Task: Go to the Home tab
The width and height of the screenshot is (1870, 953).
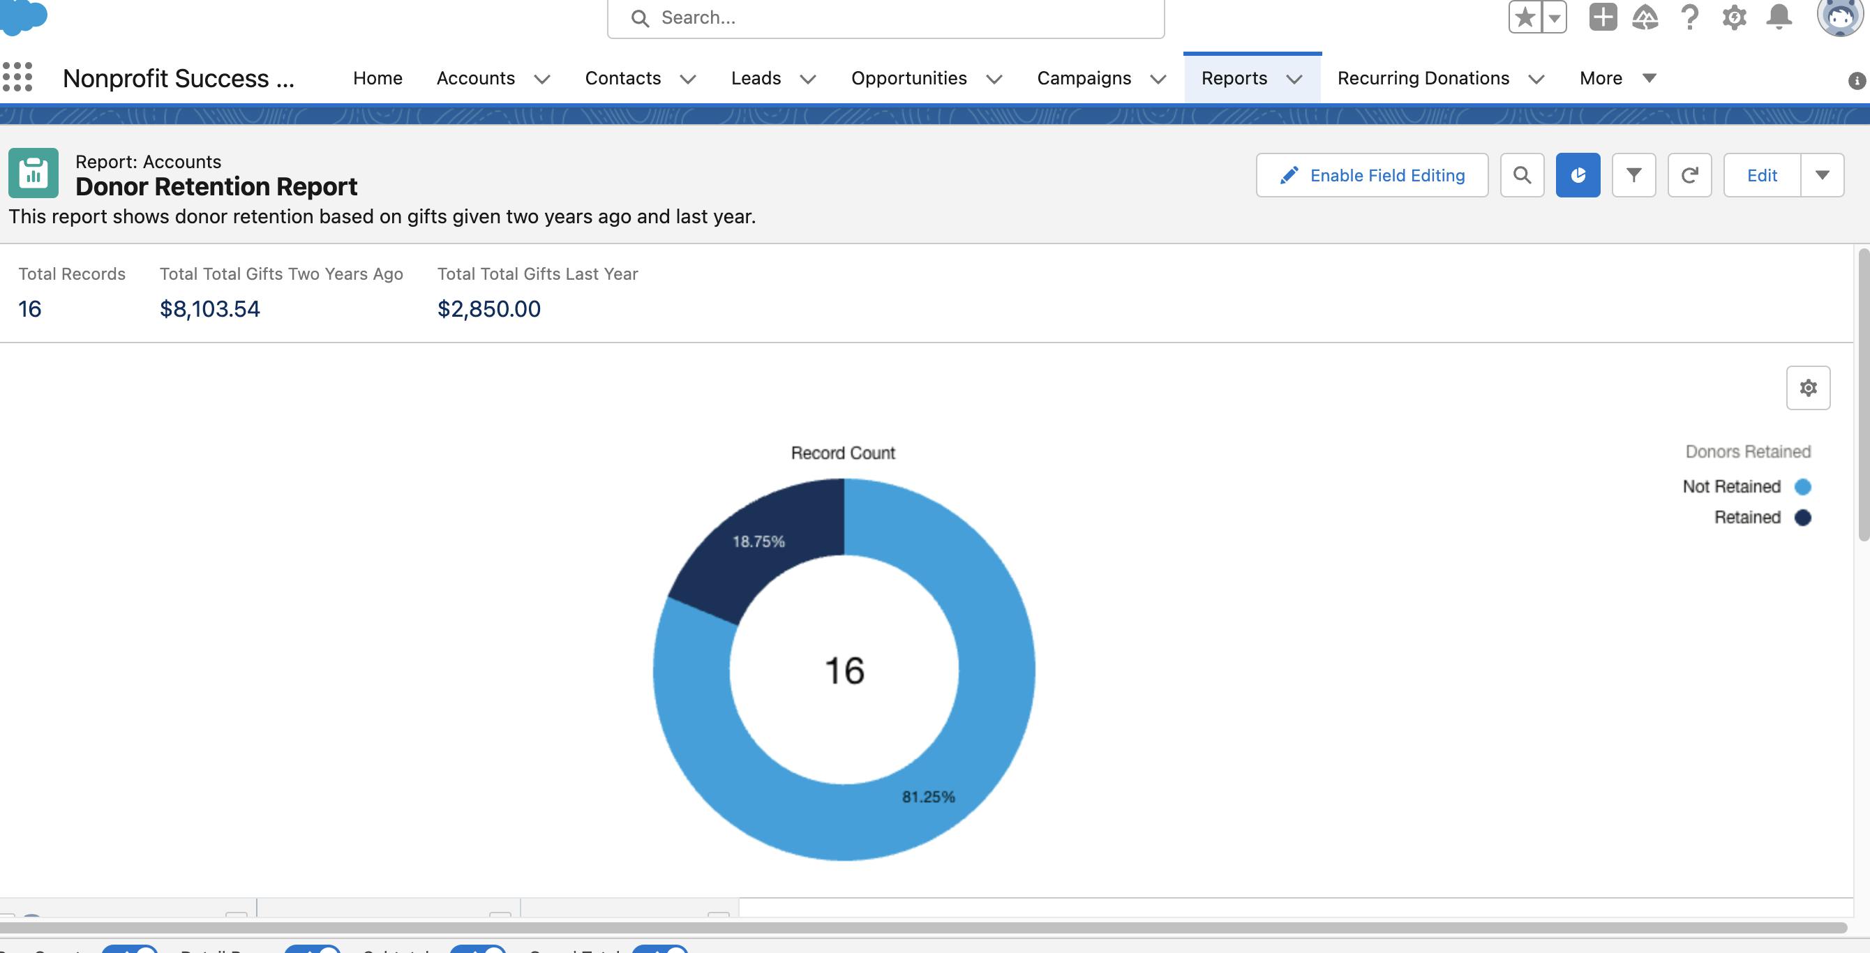Action: [377, 77]
